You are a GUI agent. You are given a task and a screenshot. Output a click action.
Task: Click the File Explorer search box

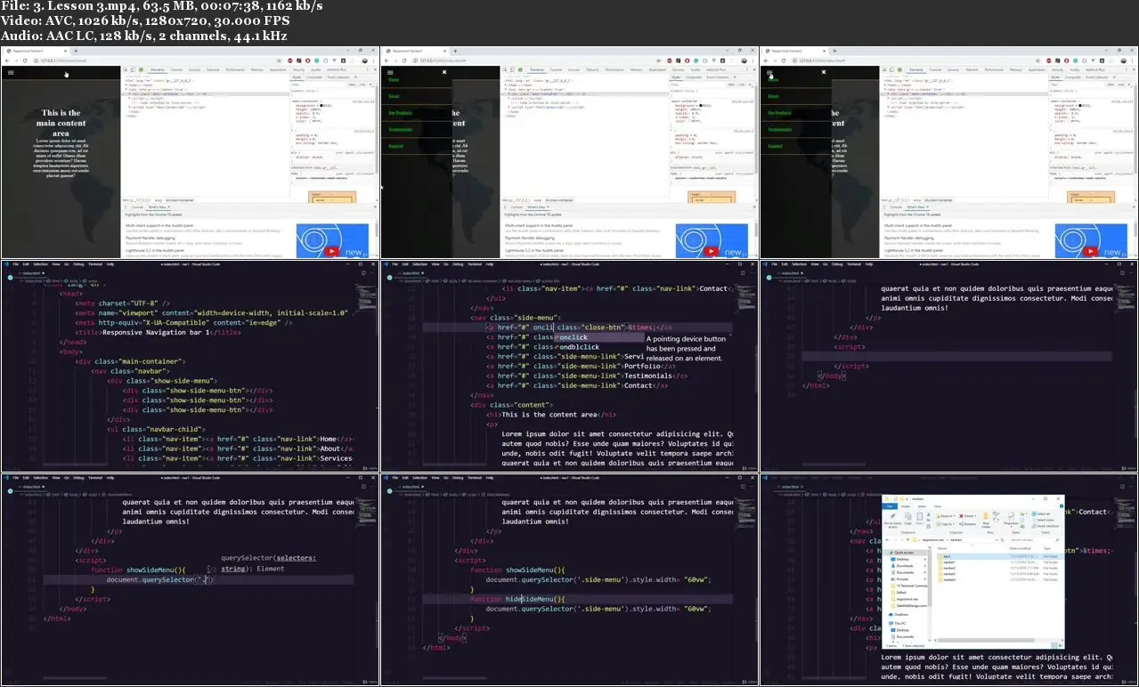[x=1036, y=540]
